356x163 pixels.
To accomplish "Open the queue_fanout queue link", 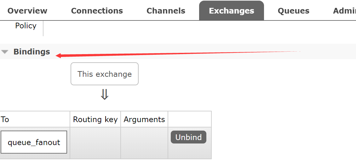I will click(34, 142).
